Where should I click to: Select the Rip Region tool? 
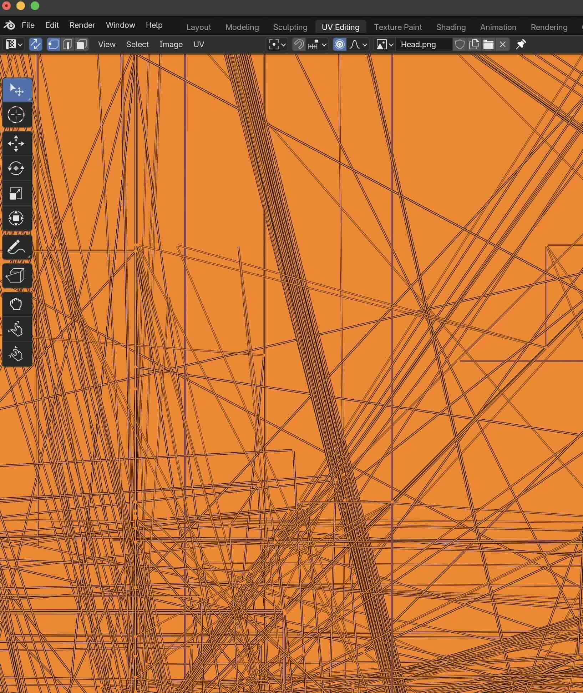coord(17,276)
